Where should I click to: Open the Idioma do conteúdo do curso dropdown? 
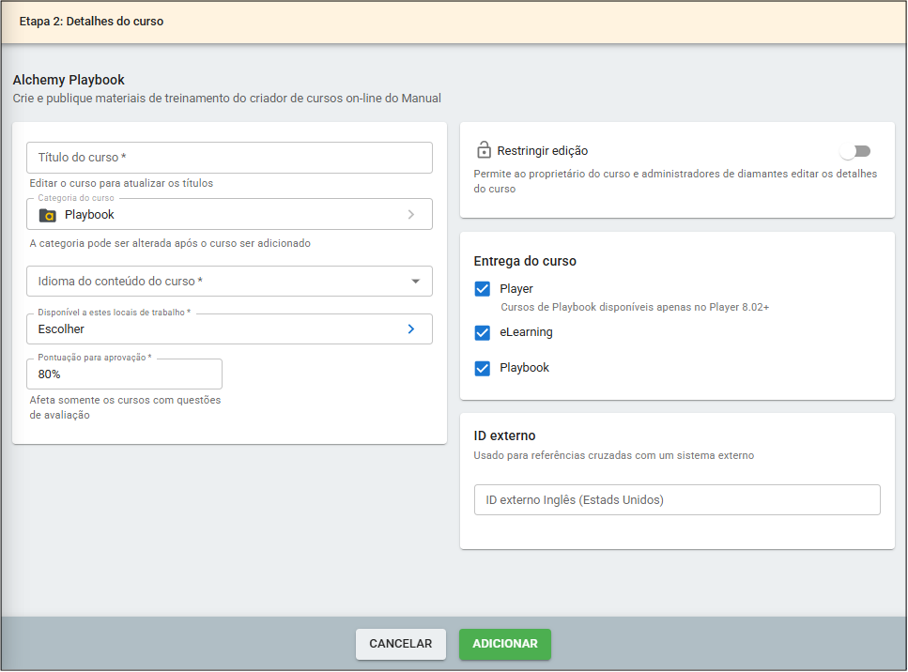pos(216,282)
